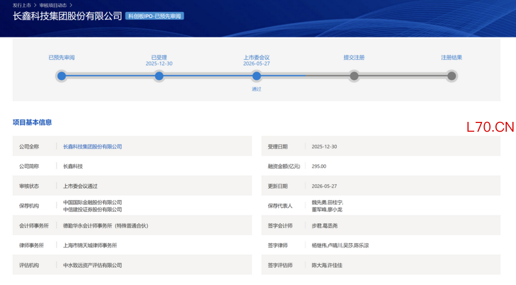
Task: Click the 更新日期 value 2026-05-27
Action: click(324, 186)
